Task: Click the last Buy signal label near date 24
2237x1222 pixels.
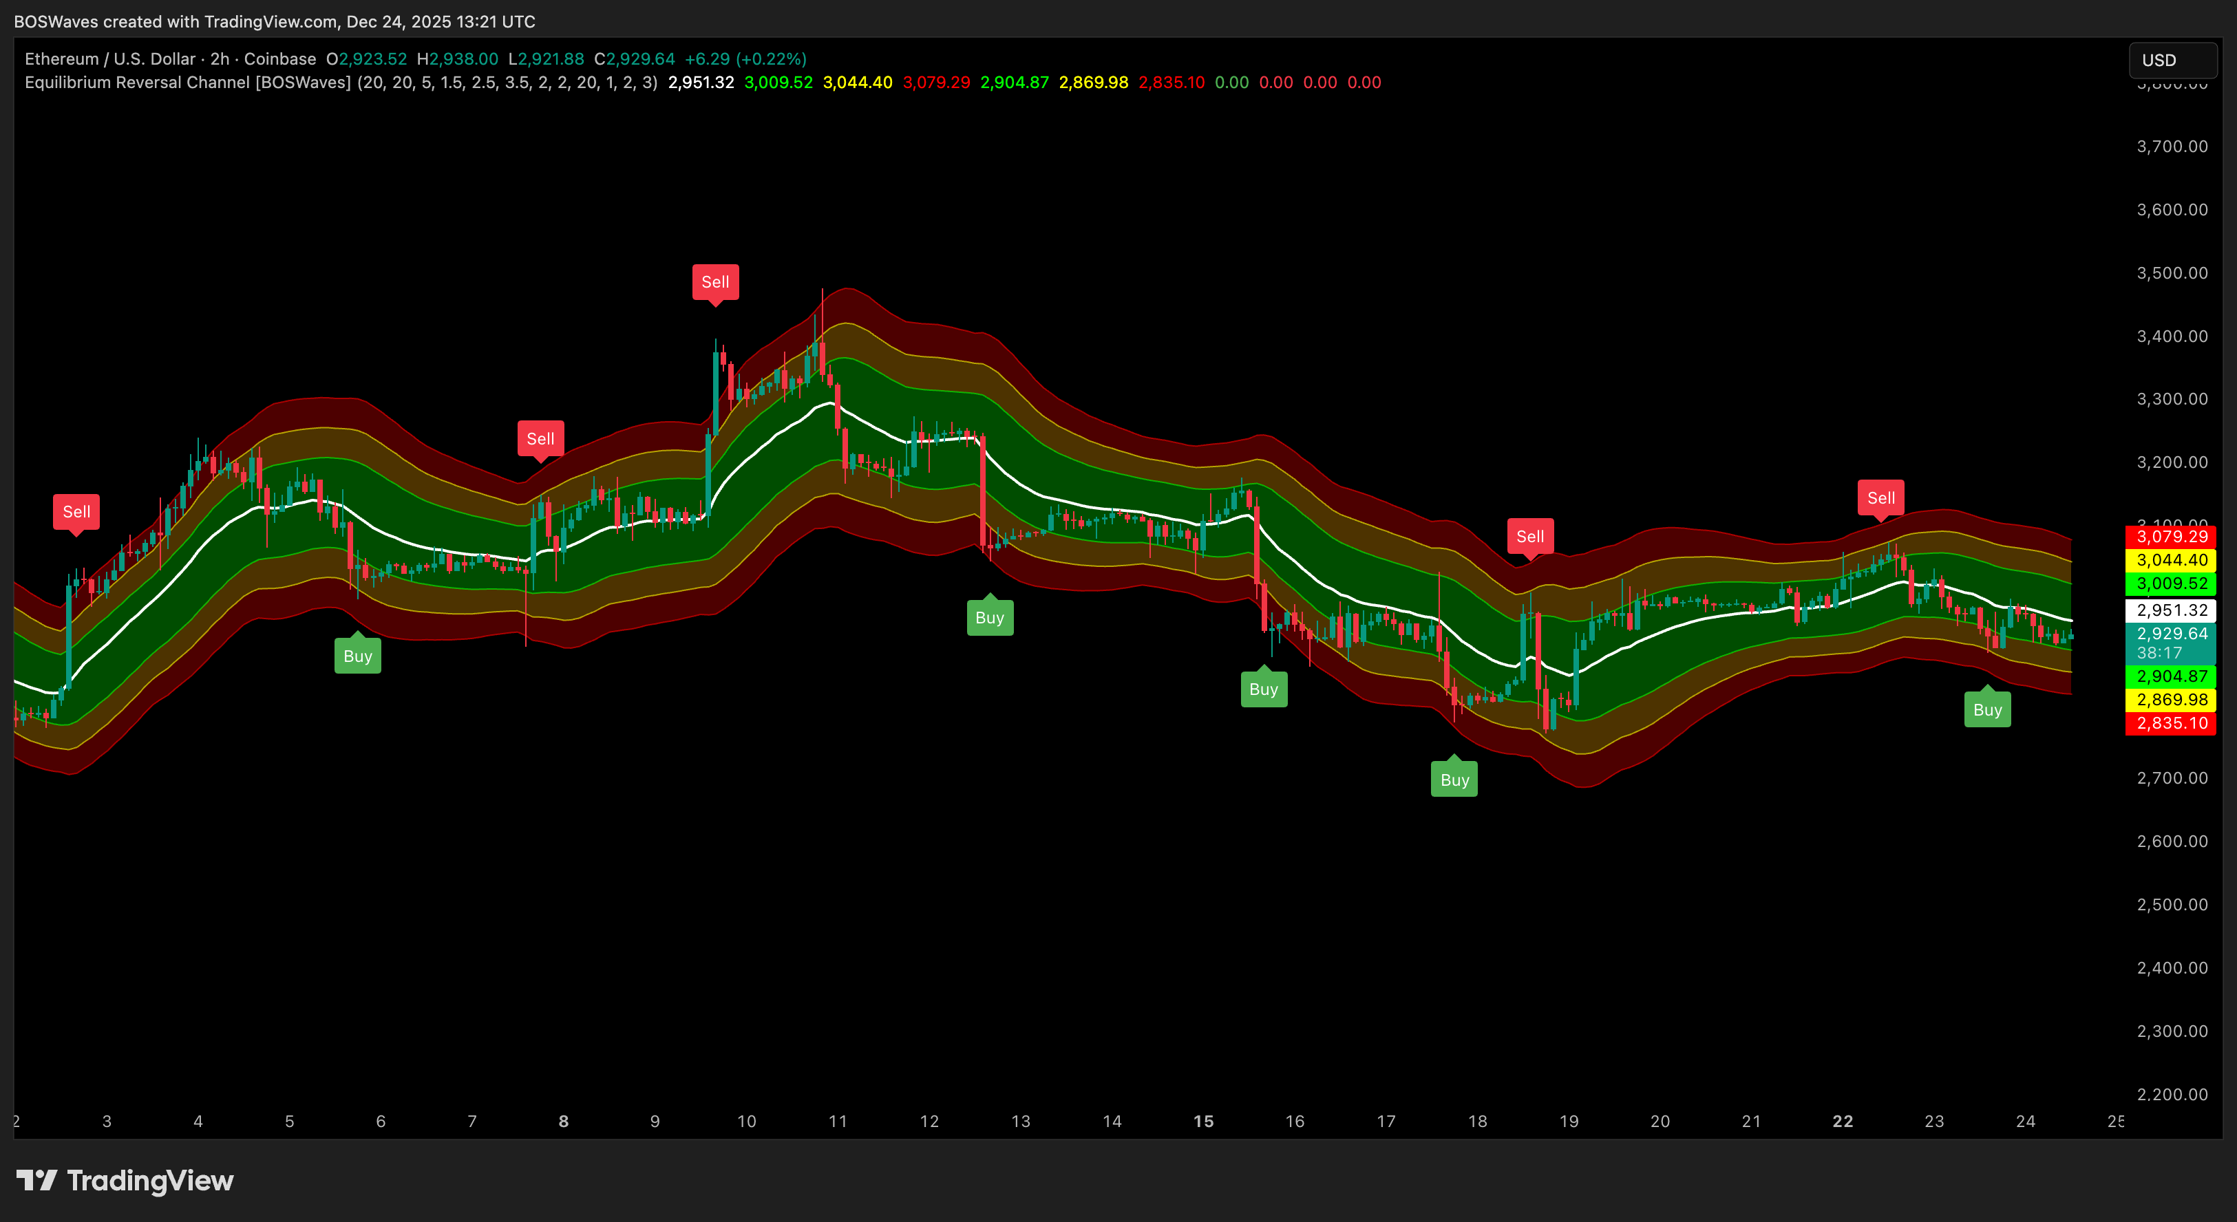Action: pyautogui.click(x=1987, y=710)
